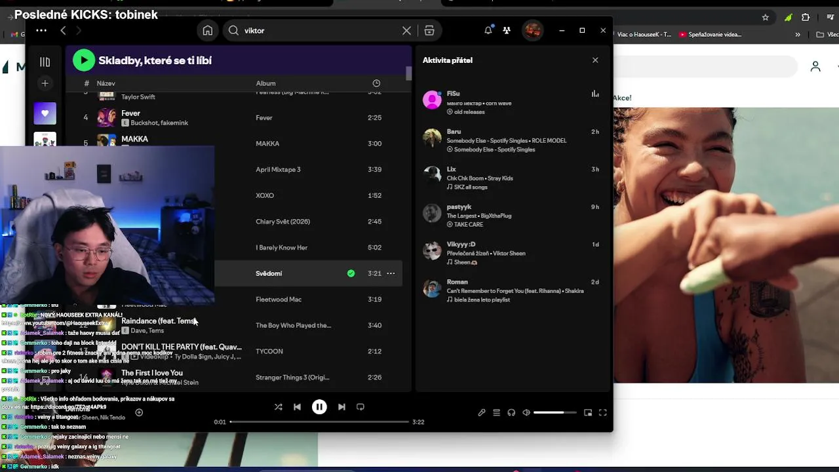Open the XOXO album link
This screenshot has height=472, width=839.
pyautogui.click(x=265, y=195)
